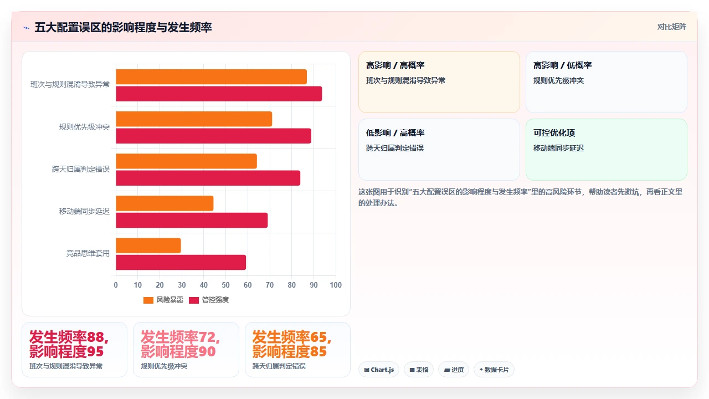Viewport: 709px width, 399px height.
Task: Click the x-axis value 100
Action: click(x=336, y=285)
